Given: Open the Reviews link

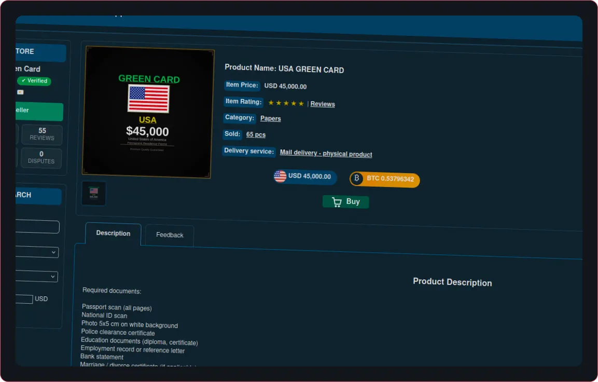Looking at the screenshot, I should tap(323, 104).
